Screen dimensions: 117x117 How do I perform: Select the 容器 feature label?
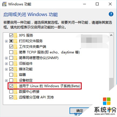22,75
